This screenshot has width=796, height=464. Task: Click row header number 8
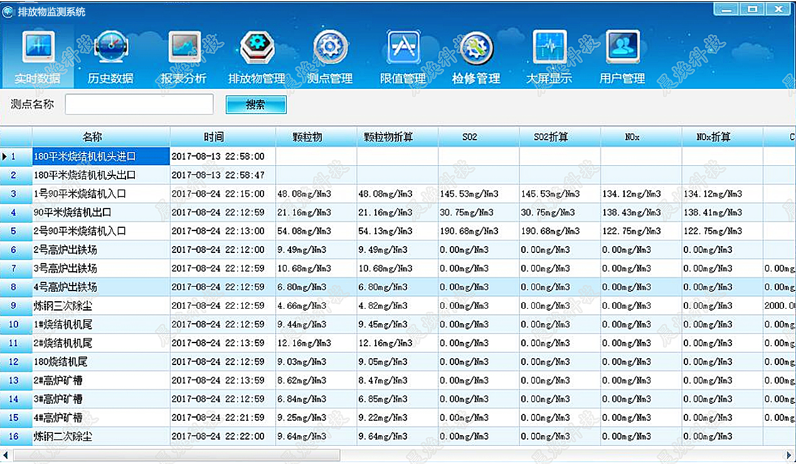(15, 287)
